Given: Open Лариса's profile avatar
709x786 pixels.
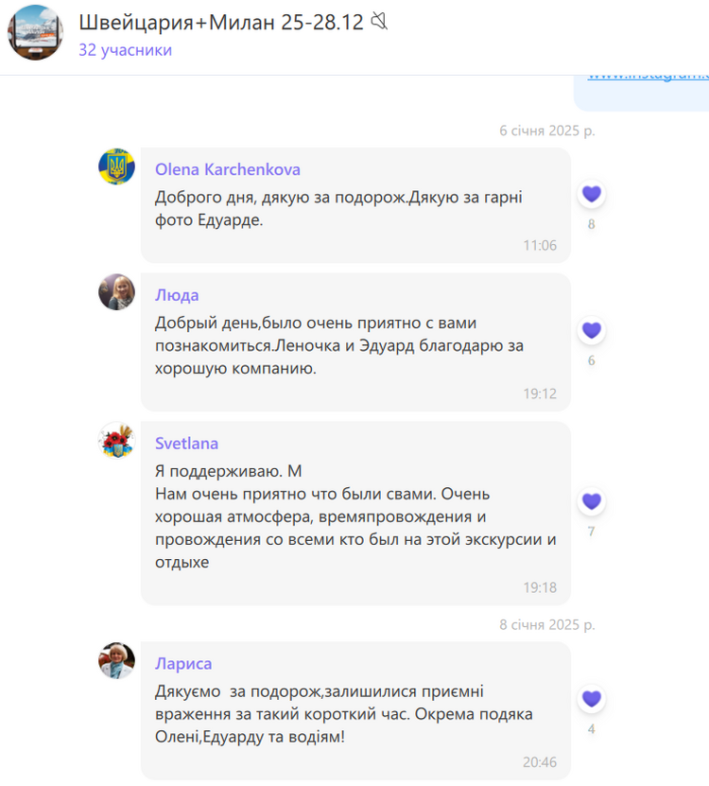Looking at the screenshot, I should [116, 661].
